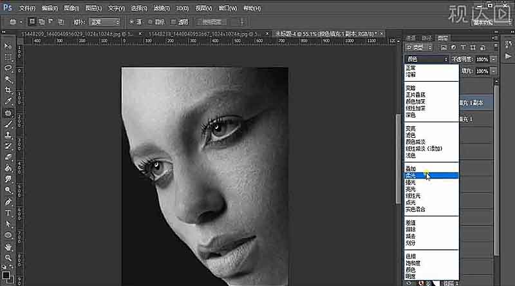Select the Ellipse shape tool

(x=8, y=235)
